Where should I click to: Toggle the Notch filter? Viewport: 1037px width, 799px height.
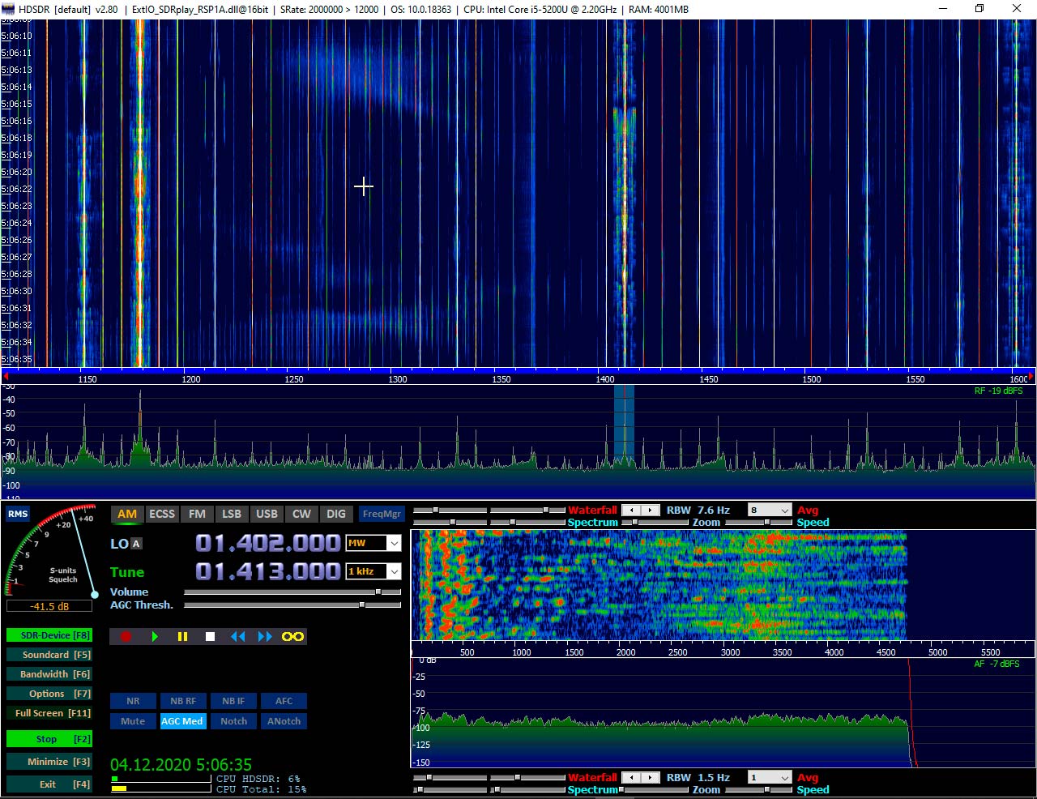[x=233, y=721]
